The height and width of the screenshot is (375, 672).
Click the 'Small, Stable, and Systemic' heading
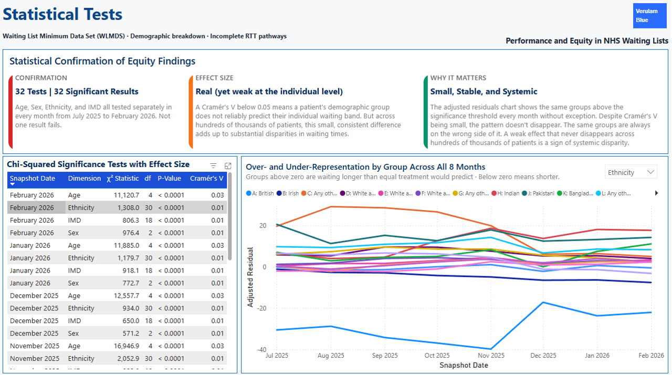(x=484, y=92)
